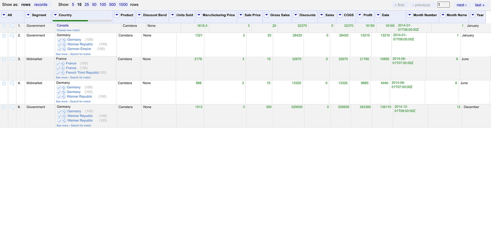
Task: Open the German Empire candidate link
Action: (x=79, y=49)
